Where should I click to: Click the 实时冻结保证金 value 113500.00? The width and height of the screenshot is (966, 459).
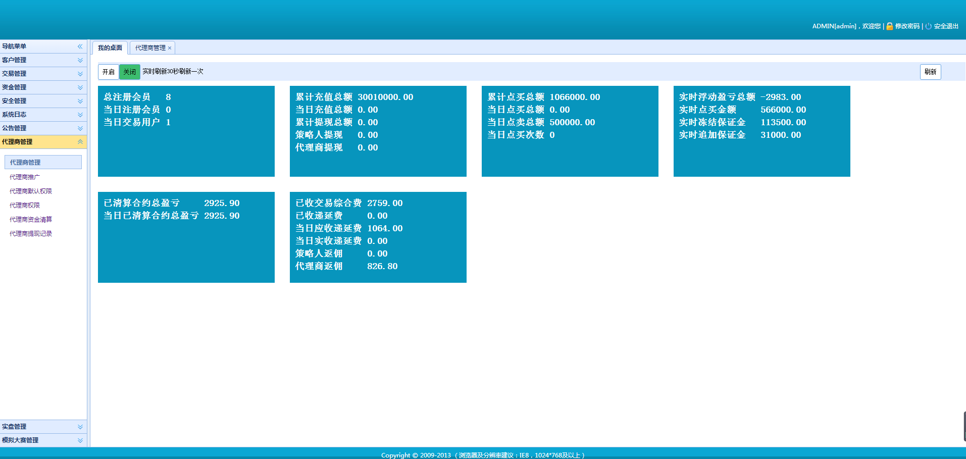click(783, 122)
